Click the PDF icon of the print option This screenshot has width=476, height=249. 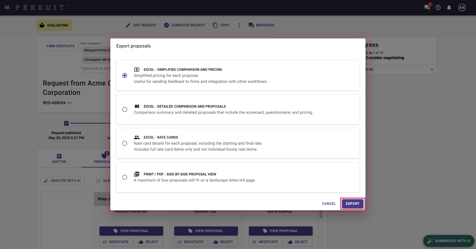pyautogui.click(x=137, y=174)
